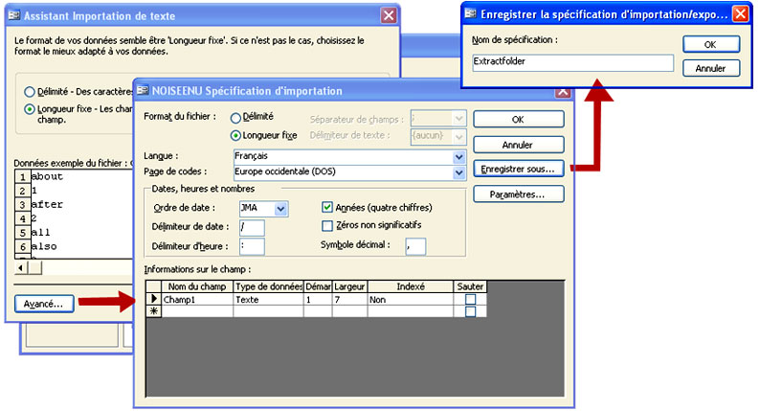Check the Sauter box for Champ1
Viewport: 760px width, 411px height.
tap(470, 299)
